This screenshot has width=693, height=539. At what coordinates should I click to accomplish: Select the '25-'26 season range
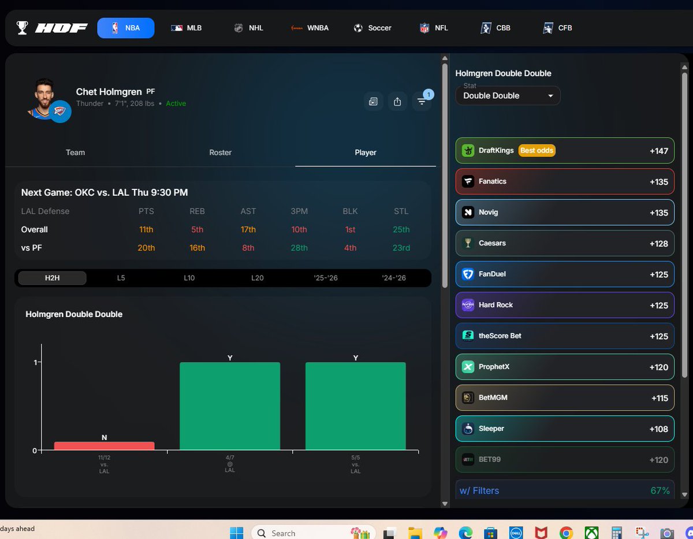click(326, 278)
